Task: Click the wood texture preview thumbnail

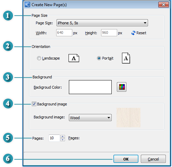Action: 128,117
